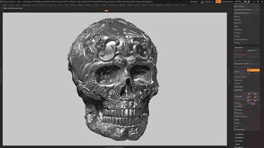Open the FiberMesh palette
This screenshot has width=264, height=148.
pyautogui.click(x=239, y=147)
